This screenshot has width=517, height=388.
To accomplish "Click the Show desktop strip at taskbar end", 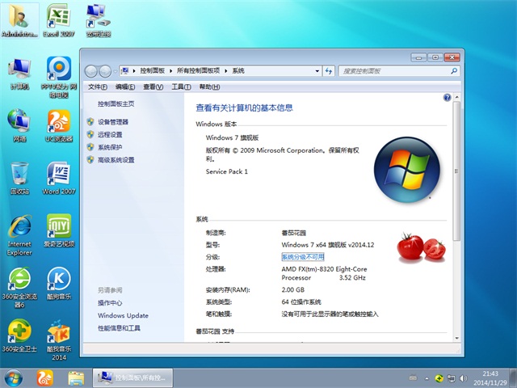I will tap(513, 378).
